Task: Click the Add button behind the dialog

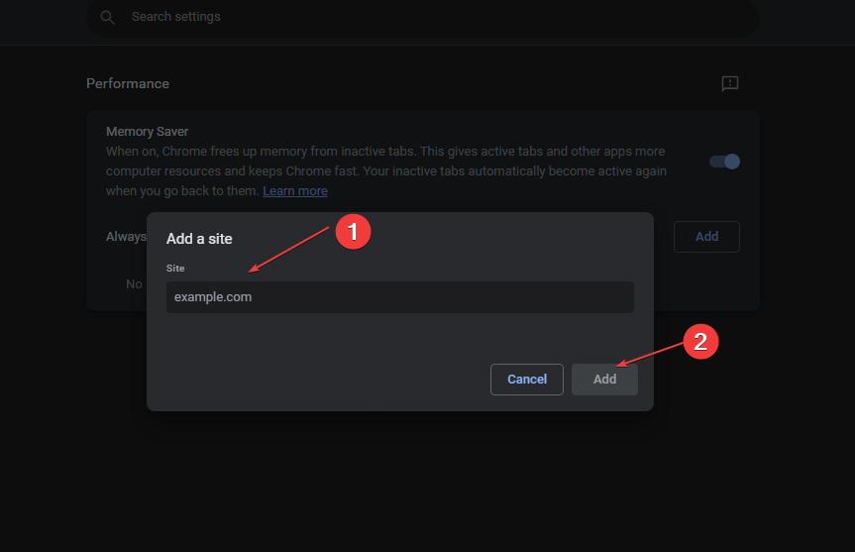Action: click(x=706, y=237)
